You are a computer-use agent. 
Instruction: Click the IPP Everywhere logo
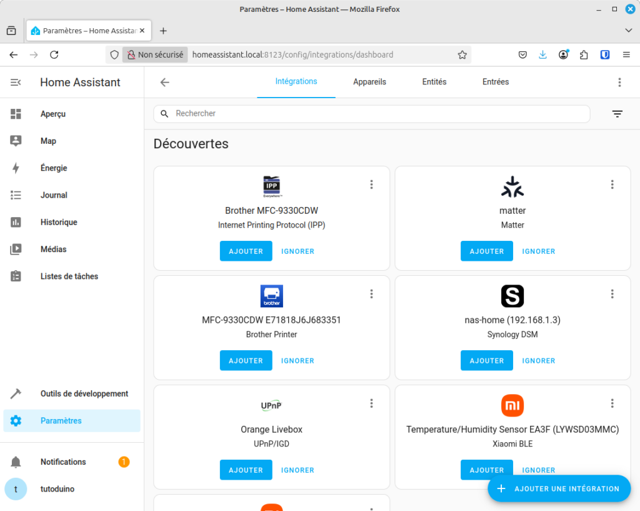272,186
